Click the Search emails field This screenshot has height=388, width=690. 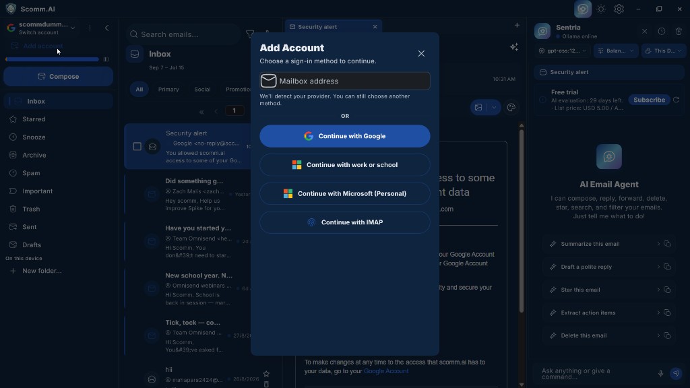(183, 34)
